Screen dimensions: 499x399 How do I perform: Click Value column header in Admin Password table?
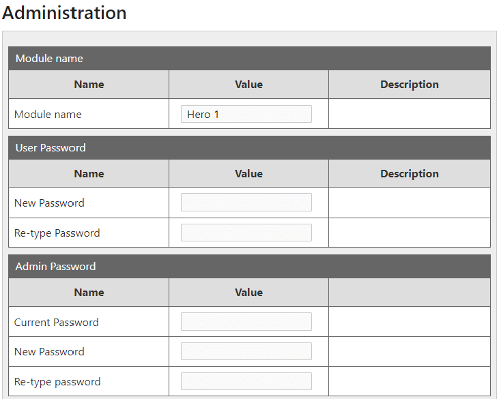click(248, 293)
